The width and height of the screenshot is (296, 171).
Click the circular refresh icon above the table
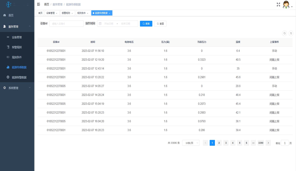(x=291, y=33)
